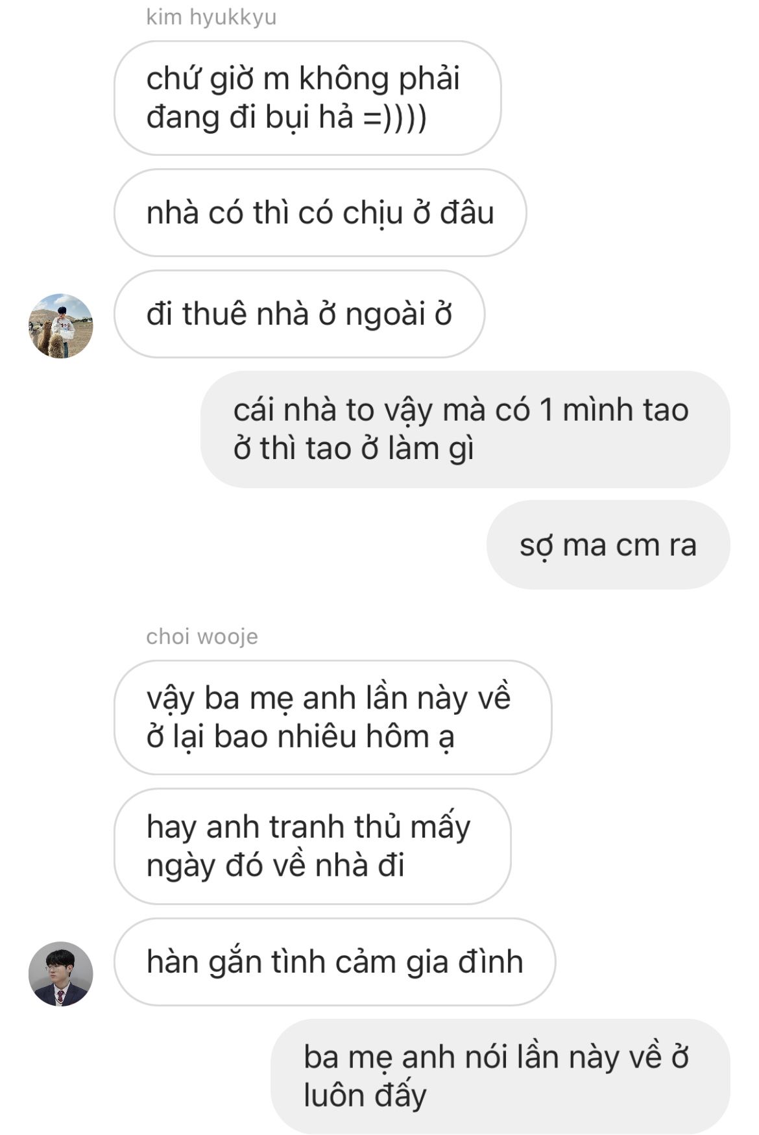Tap the sent bubble 'sợ ma cm ra'
The height and width of the screenshot is (1135, 759).
click(608, 545)
